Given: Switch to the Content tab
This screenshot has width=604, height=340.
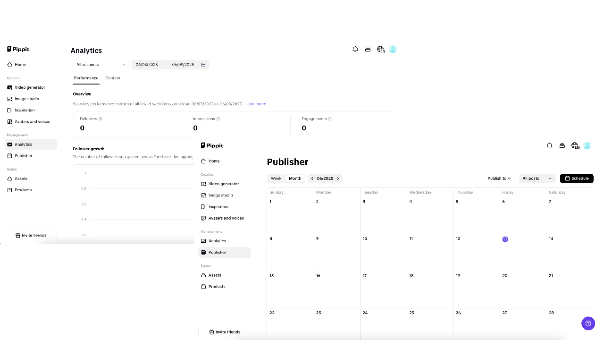Looking at the screenshot, I should pyautogui.click(x=113, y=78).
